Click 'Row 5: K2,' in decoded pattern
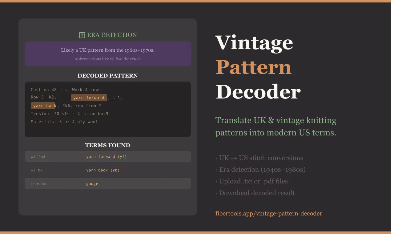 pos(44,97)
